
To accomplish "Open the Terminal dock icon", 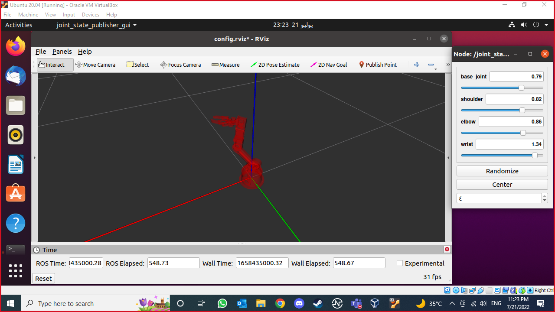I will 16,250.
